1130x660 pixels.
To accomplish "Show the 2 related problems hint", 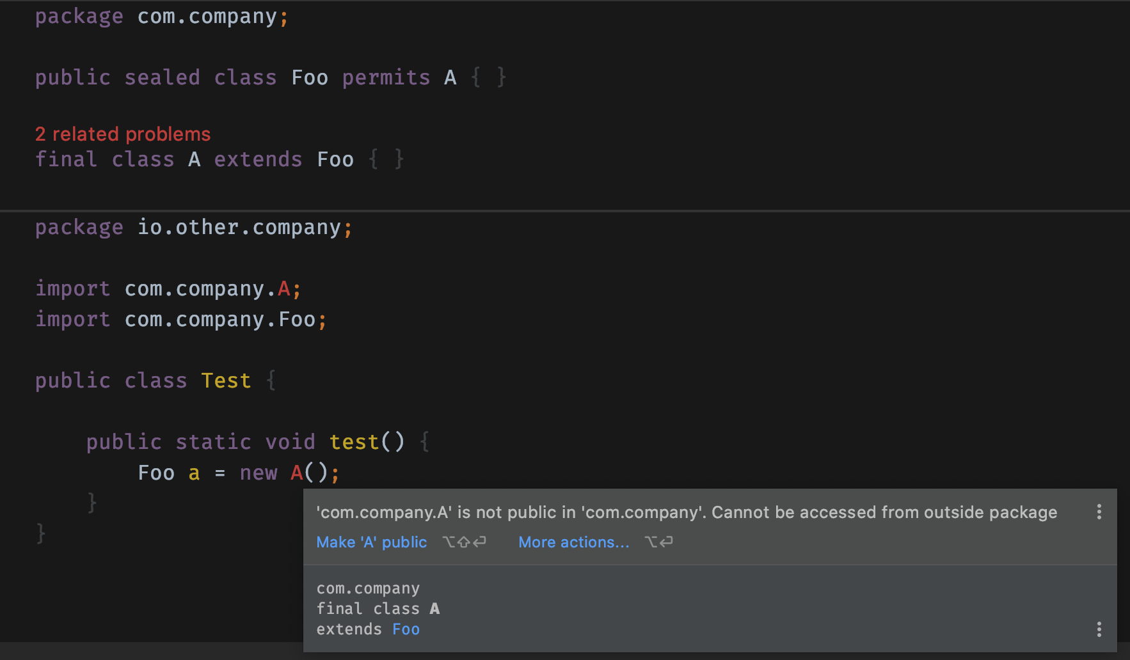I will pyautogui.click(x=123, y=134).
